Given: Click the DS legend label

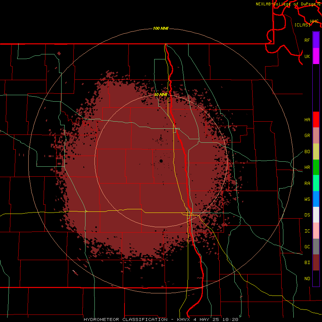Looking at the screenshot, I should pos(307,215).
